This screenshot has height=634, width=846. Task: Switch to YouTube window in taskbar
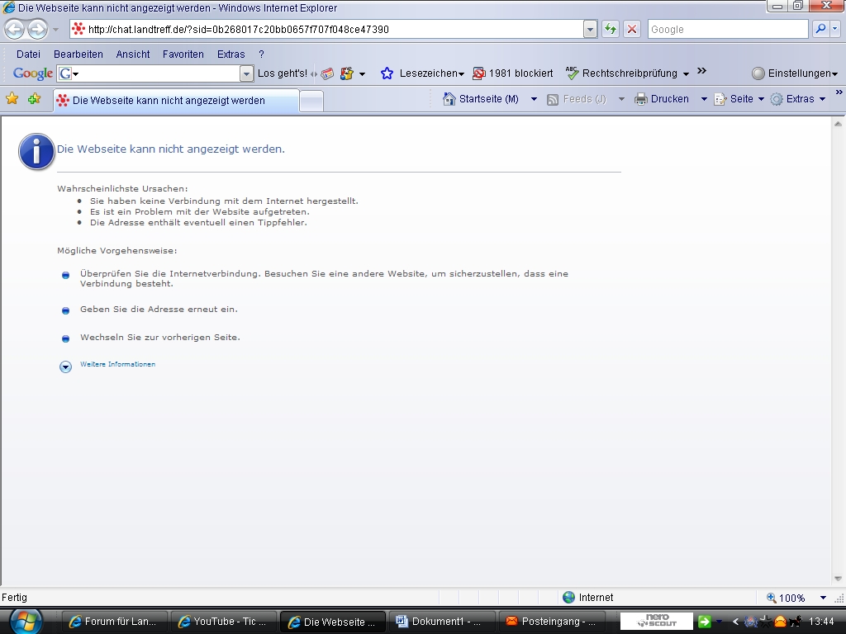coord(223,622)
